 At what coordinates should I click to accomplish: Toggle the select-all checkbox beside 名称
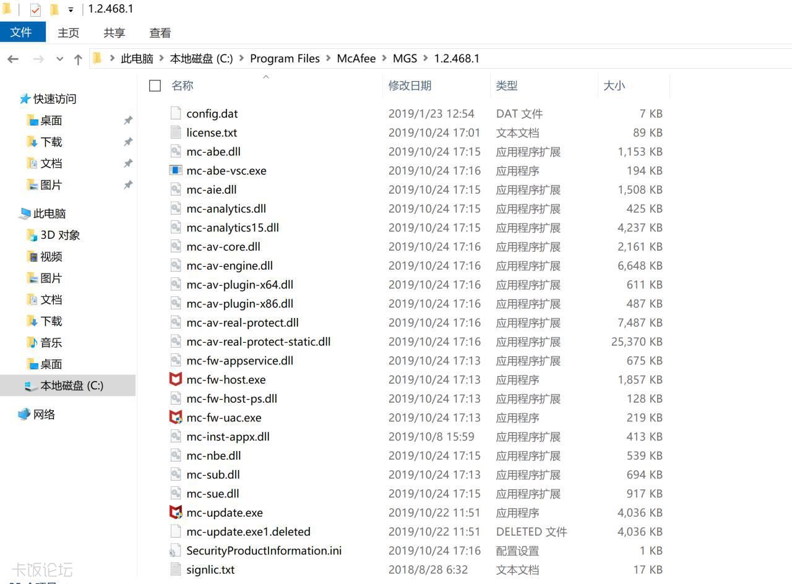(155, 85)
